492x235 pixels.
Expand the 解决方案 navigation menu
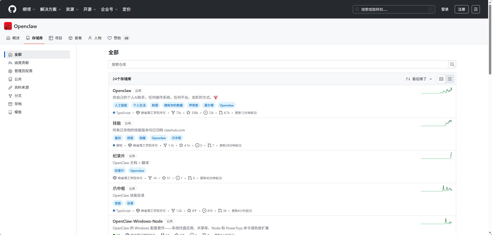click(x=50, y=9)
